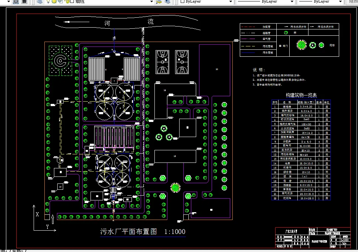Click the 超越管 legend label
This screenshot has height=252, width=358.
(266, 33)
